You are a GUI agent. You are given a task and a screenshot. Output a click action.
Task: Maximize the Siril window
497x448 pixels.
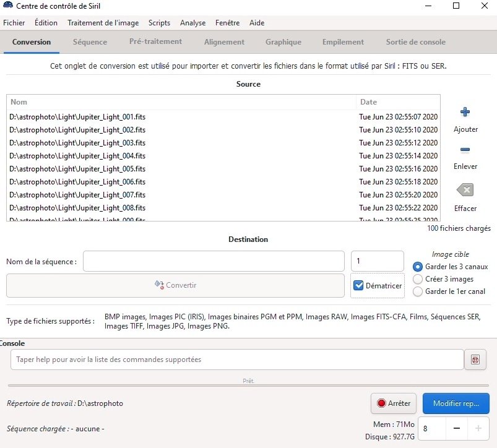pos(456,6)
